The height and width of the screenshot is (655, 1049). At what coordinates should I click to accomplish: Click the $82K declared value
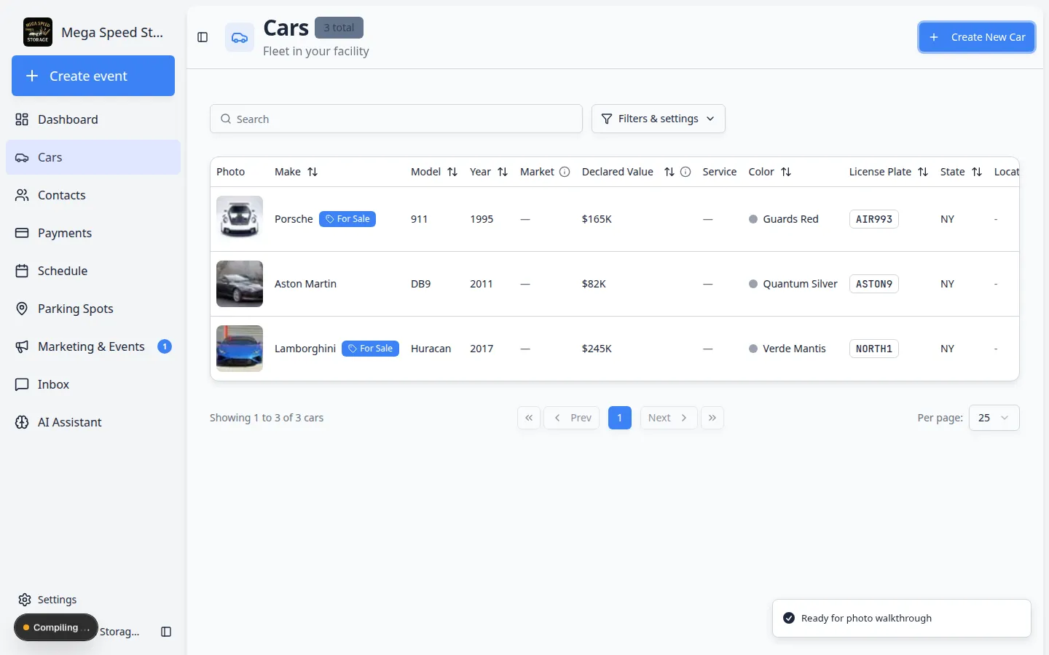tap(594, 284)
